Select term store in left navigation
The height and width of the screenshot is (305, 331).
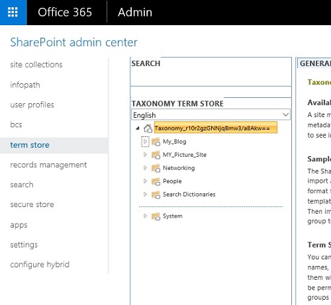pos(30,145)
